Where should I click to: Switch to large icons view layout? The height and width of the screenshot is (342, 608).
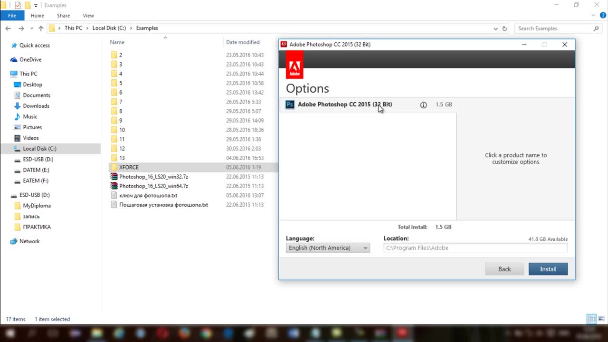tap(601, 319)
